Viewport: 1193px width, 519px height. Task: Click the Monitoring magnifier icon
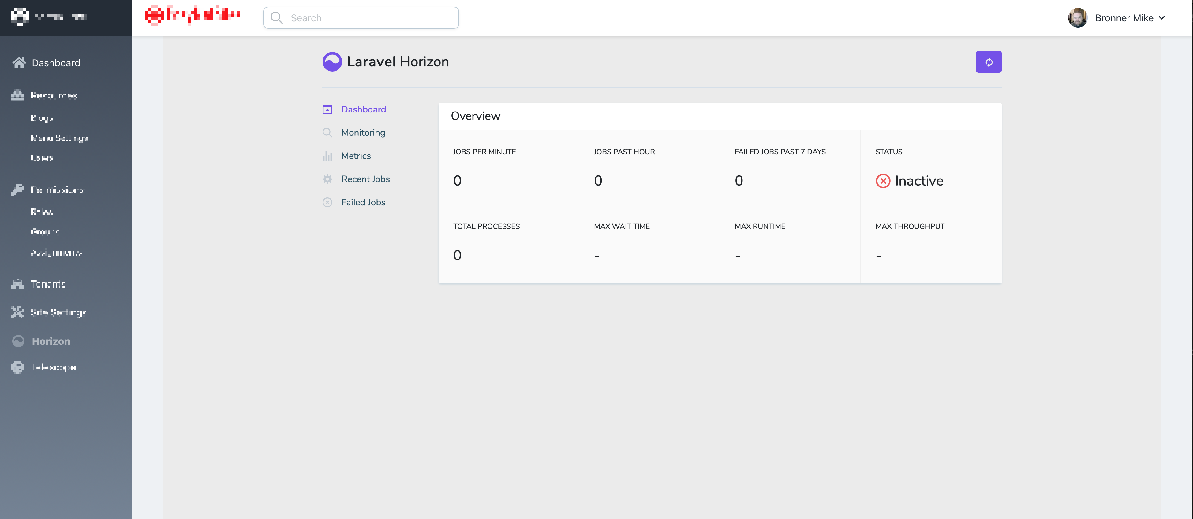pyautogui.click(x=327, y=133)
